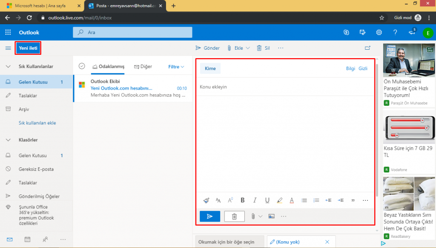Switch to the Odaklanmış tab
436x248 pixels.
pyautogui.click(x=108, y=67)
